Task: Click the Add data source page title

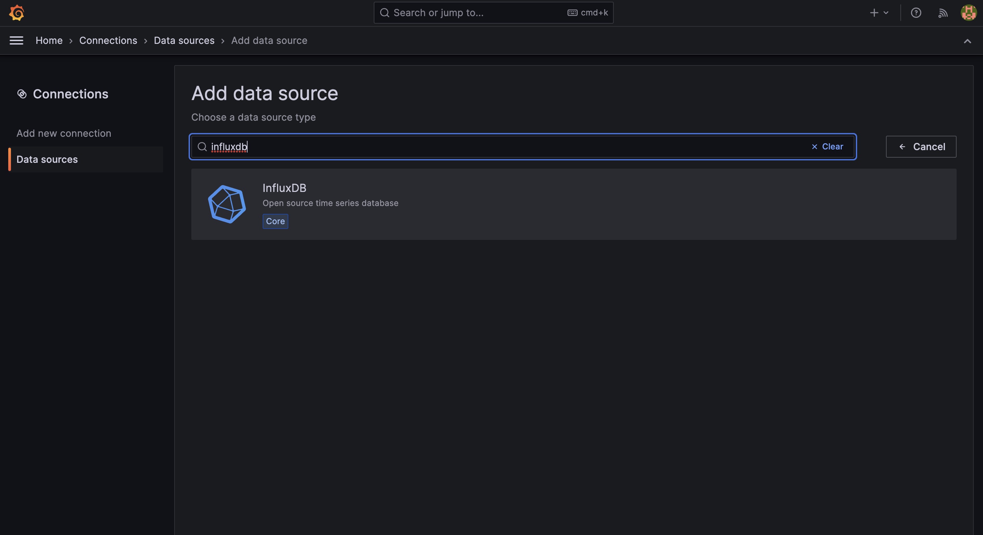Action: pyautogui.click(x=264, y=93)
